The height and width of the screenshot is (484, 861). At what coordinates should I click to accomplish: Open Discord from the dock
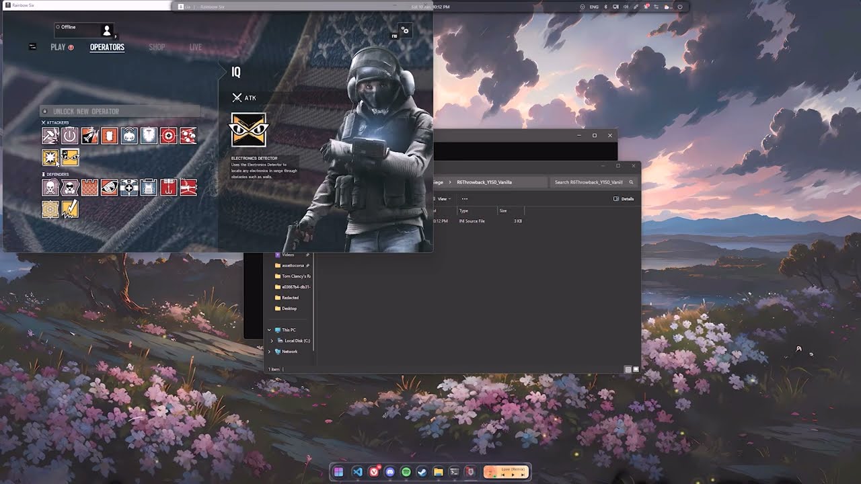point(390,472)
